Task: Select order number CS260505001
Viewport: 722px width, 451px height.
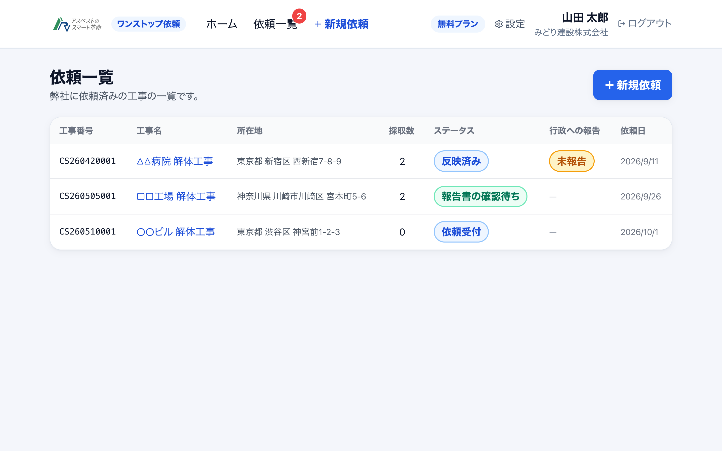Action: click(87, 196)
